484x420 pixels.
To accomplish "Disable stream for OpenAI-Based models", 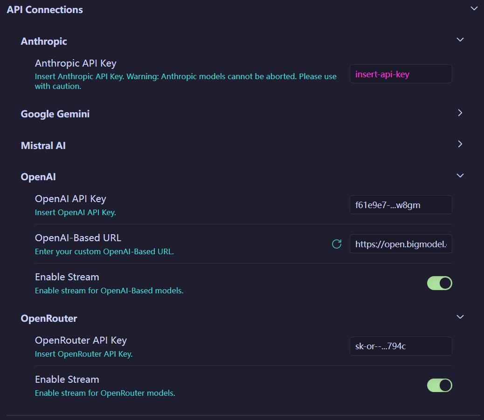I will pos(439,283).
